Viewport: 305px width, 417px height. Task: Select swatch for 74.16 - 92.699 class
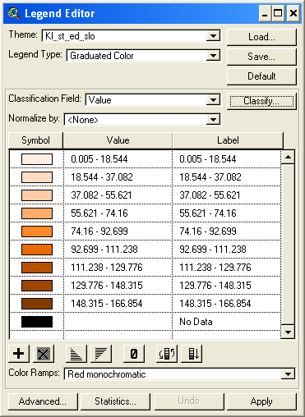(37, 231)
